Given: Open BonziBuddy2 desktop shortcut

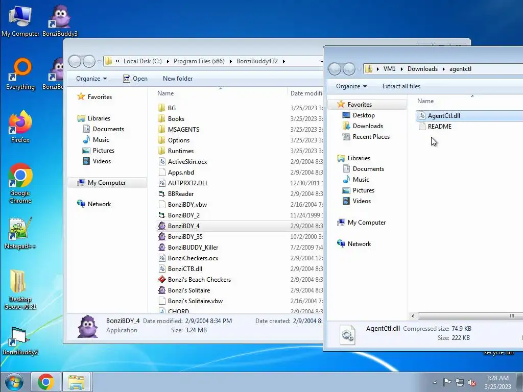Looking at the screenshot, I should click(20, 340).
